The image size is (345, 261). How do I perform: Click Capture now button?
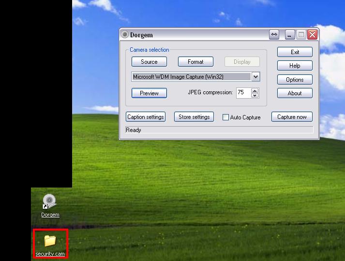pyautogui.click(x=292, y=117)
